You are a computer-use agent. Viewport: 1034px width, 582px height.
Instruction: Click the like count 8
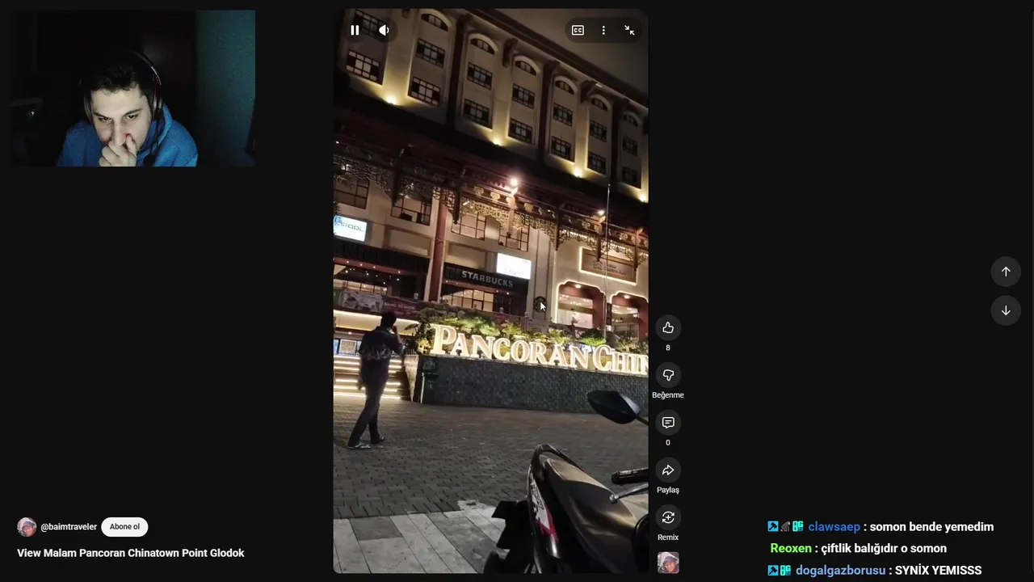[x=668, y=348]
